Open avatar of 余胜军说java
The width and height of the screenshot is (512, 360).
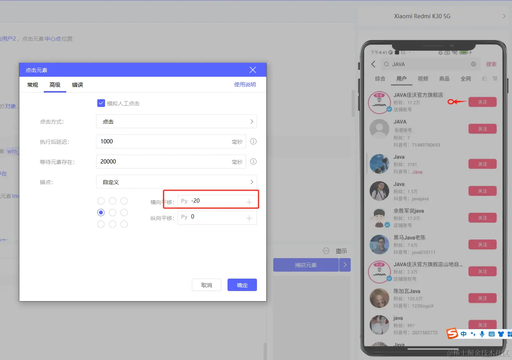point(379,218)
